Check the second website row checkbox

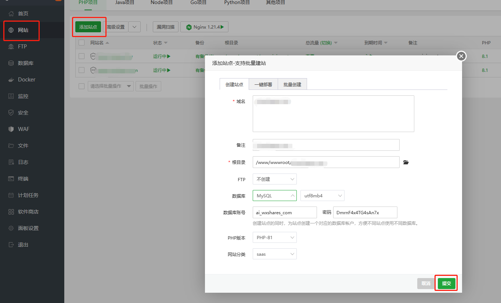82,70
